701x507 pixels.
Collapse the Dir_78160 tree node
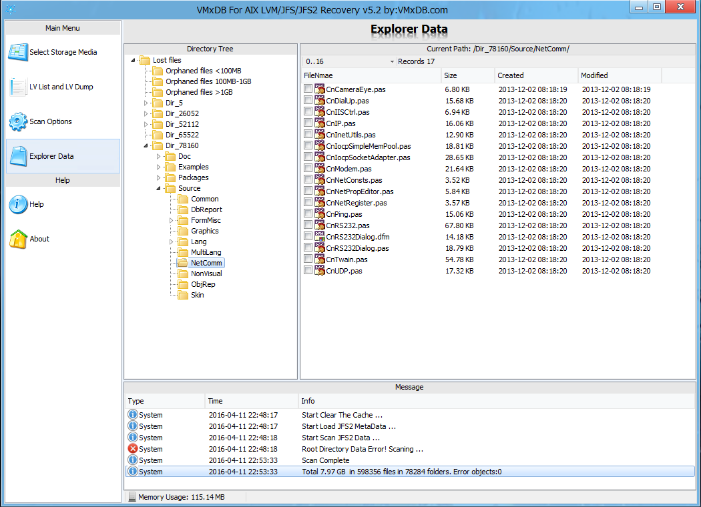click(146, 145)
